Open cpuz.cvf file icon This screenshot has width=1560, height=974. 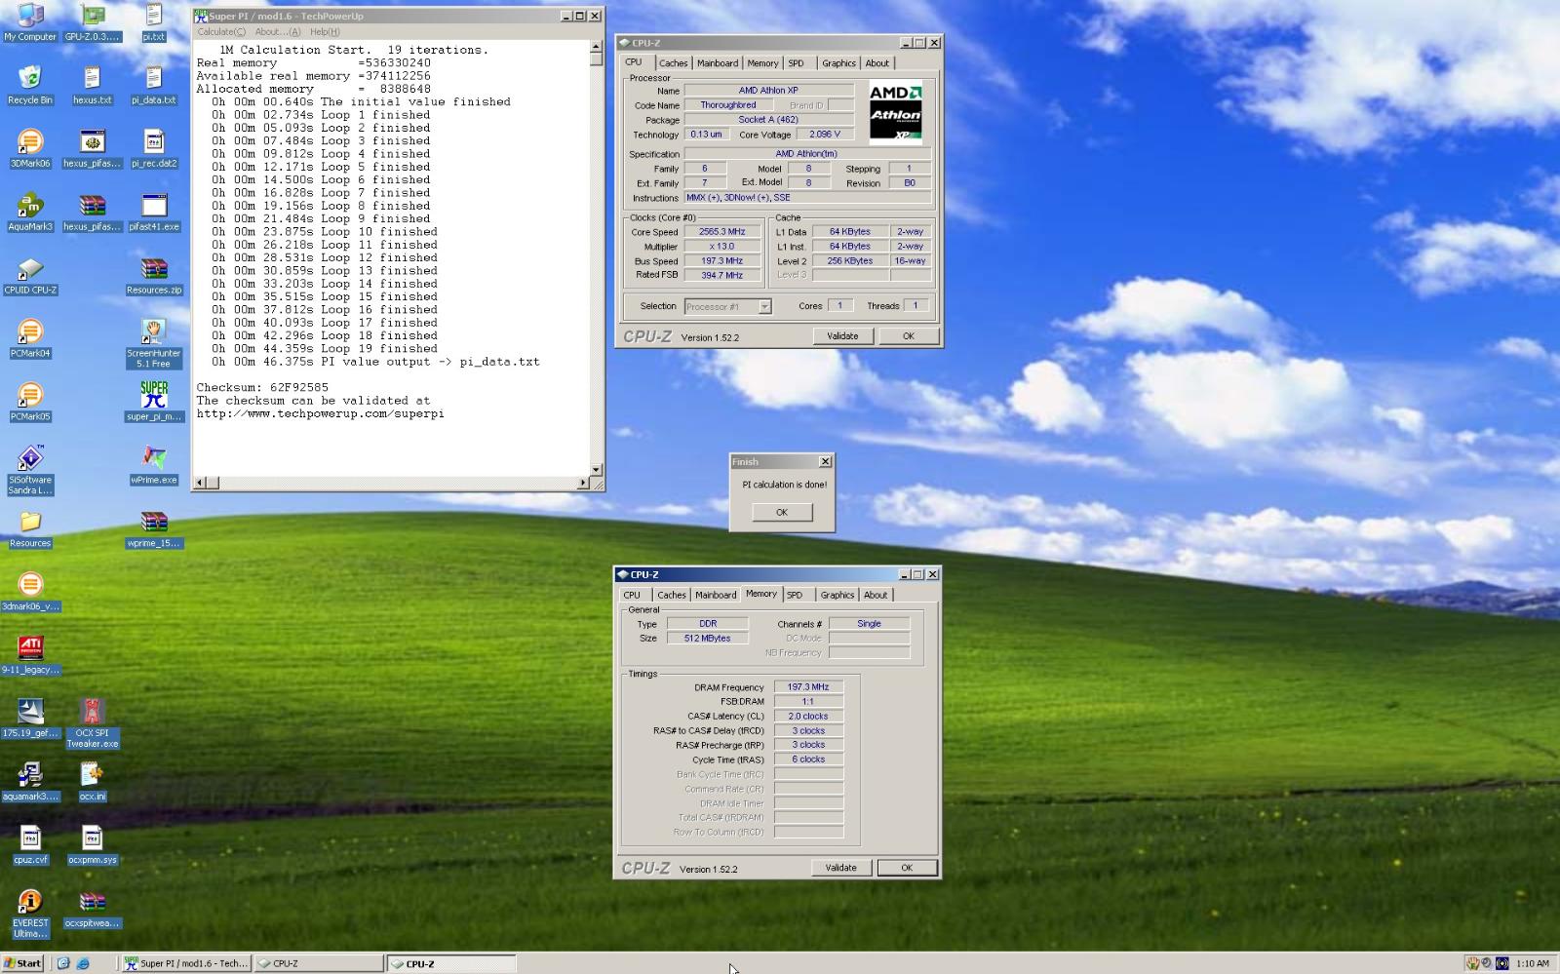[x=30, y=845]
